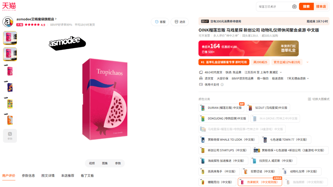333x187 pixels.
Task: Select SCOUT (马戏星探) 中文版 option
Action: pyautogui.click(x=268, y=108)
